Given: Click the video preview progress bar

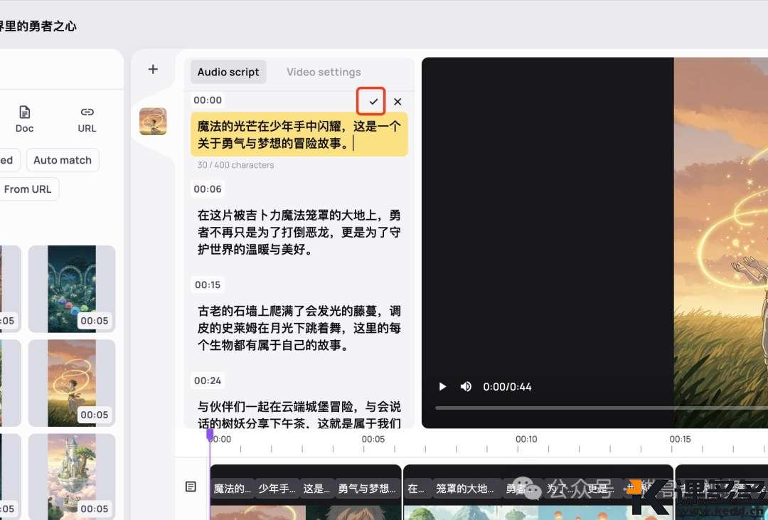Looking at the screenshot, I should (x=602, y=408).
